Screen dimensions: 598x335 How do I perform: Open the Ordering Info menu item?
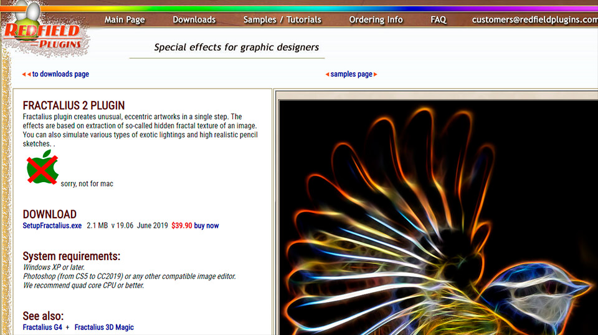376,20
